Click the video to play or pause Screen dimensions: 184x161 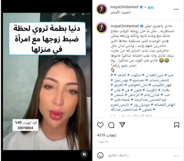click(47, 81)
